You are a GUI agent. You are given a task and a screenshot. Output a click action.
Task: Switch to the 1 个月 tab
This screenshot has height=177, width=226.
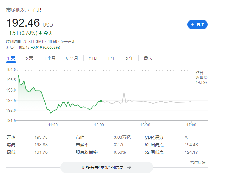coord(50,58)
